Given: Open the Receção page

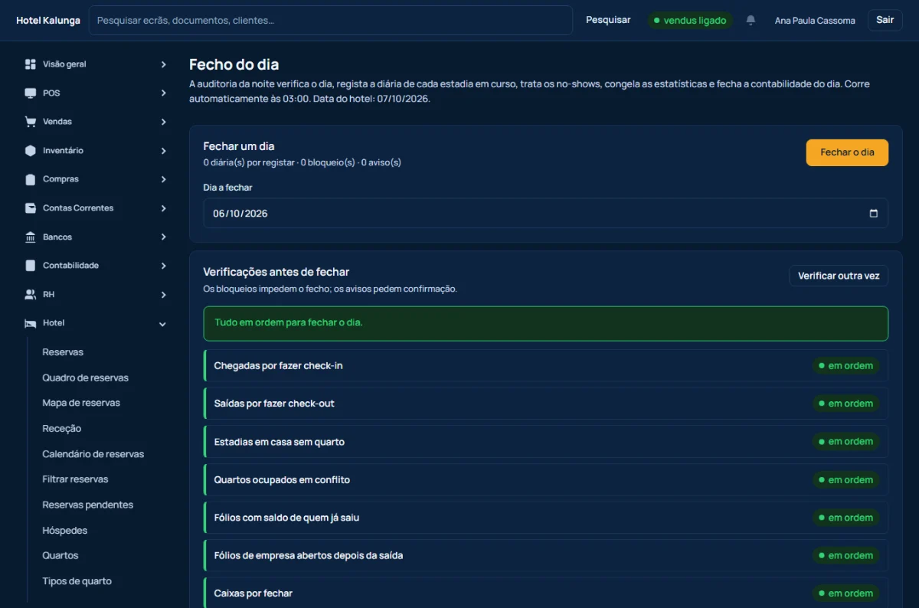Looking at the screenshot, I should pos(61,429).
